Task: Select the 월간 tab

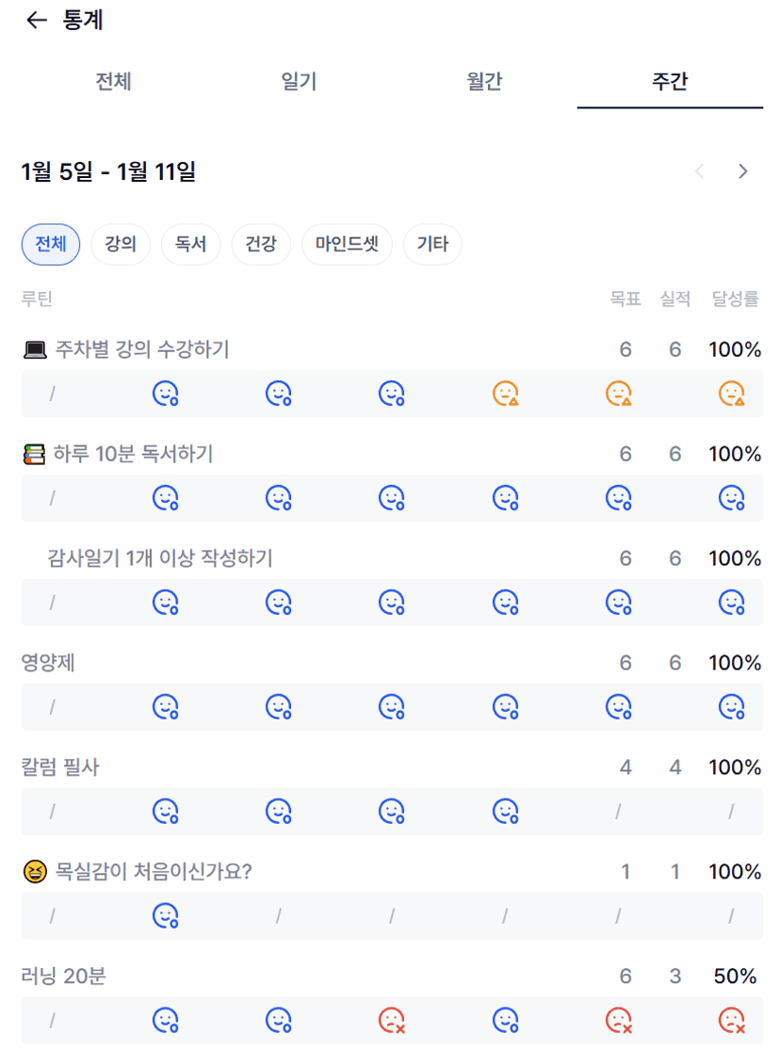Action: pyautogui.click(x=484, y=82)
